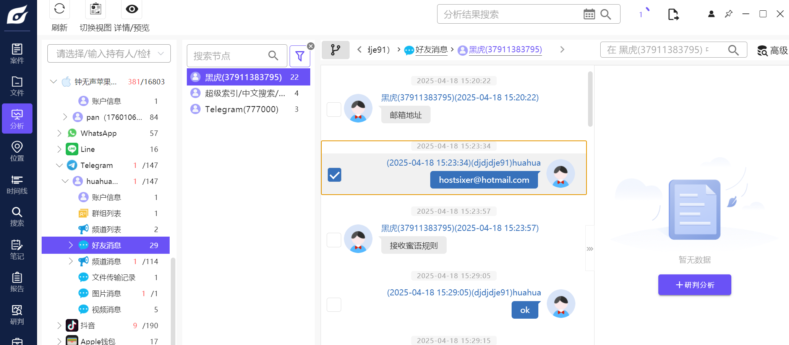Screen dimensions: 789x345
Task: Open the 报告 sidebar tab
Action: pyautogui.click(x=17, y=282)
